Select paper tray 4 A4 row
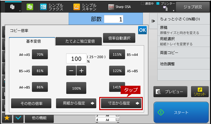The image size is (211, 124). pyautogui.click(x=107, y=120)
